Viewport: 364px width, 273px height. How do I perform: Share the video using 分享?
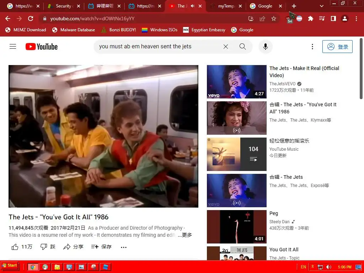[73, 247]
